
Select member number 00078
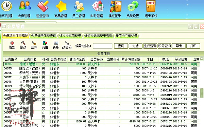click(x=8, y=82)
